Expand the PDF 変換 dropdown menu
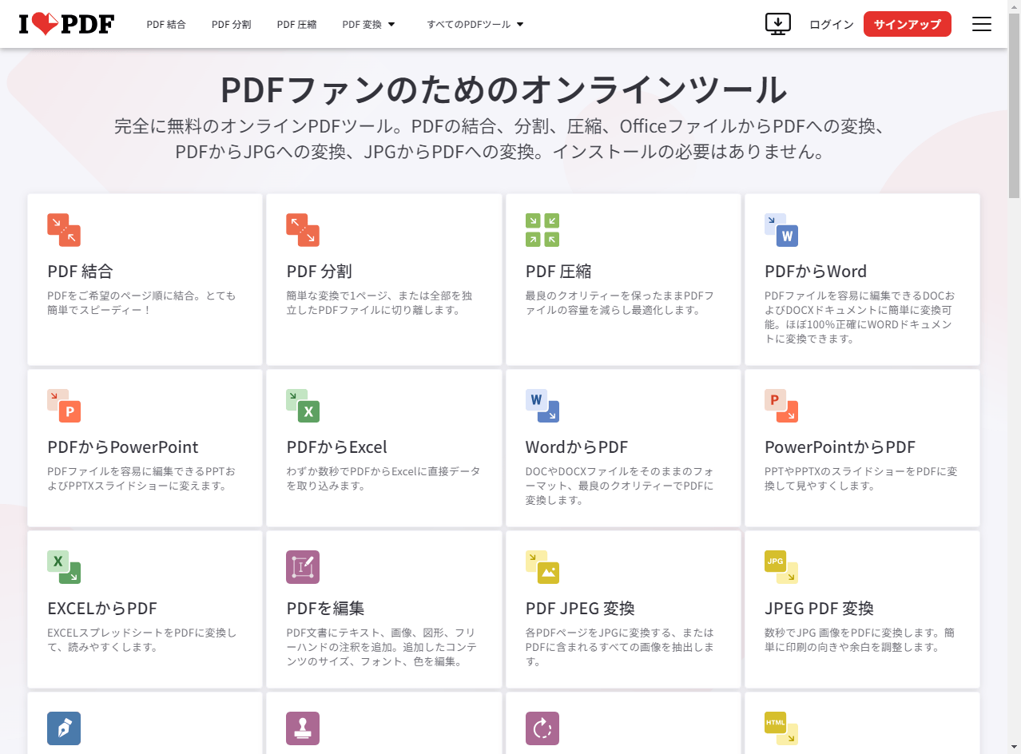The height and width of the screenshot is (754, 1021). tap(368, 24)
